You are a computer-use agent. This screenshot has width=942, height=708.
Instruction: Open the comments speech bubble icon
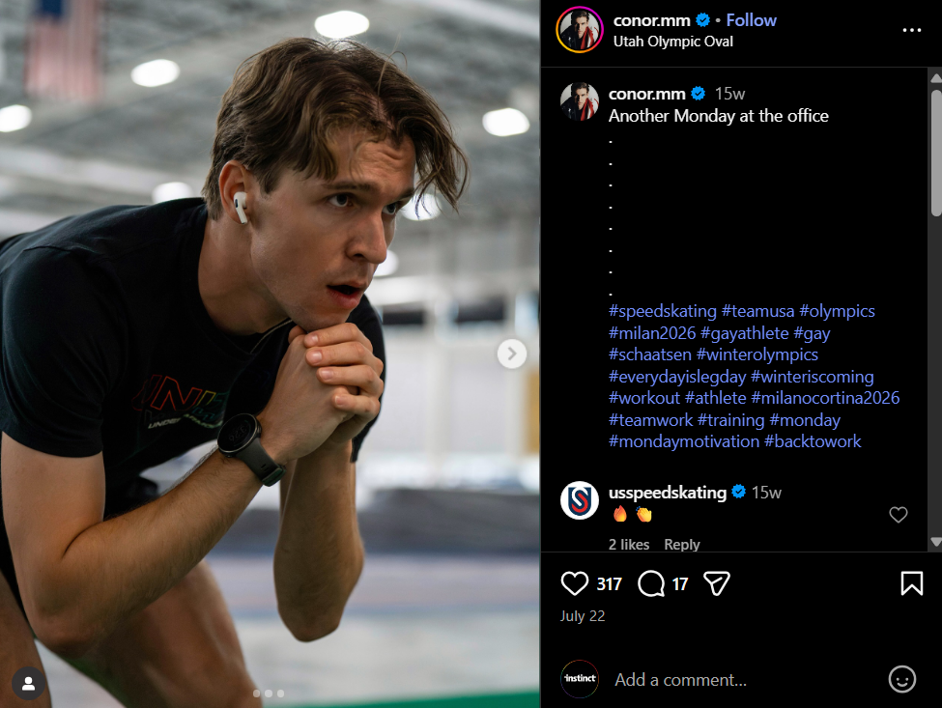[652, 583]
